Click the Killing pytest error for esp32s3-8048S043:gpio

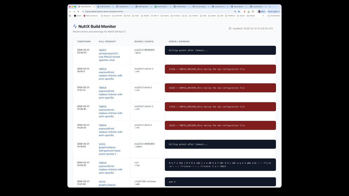[220, 50]
